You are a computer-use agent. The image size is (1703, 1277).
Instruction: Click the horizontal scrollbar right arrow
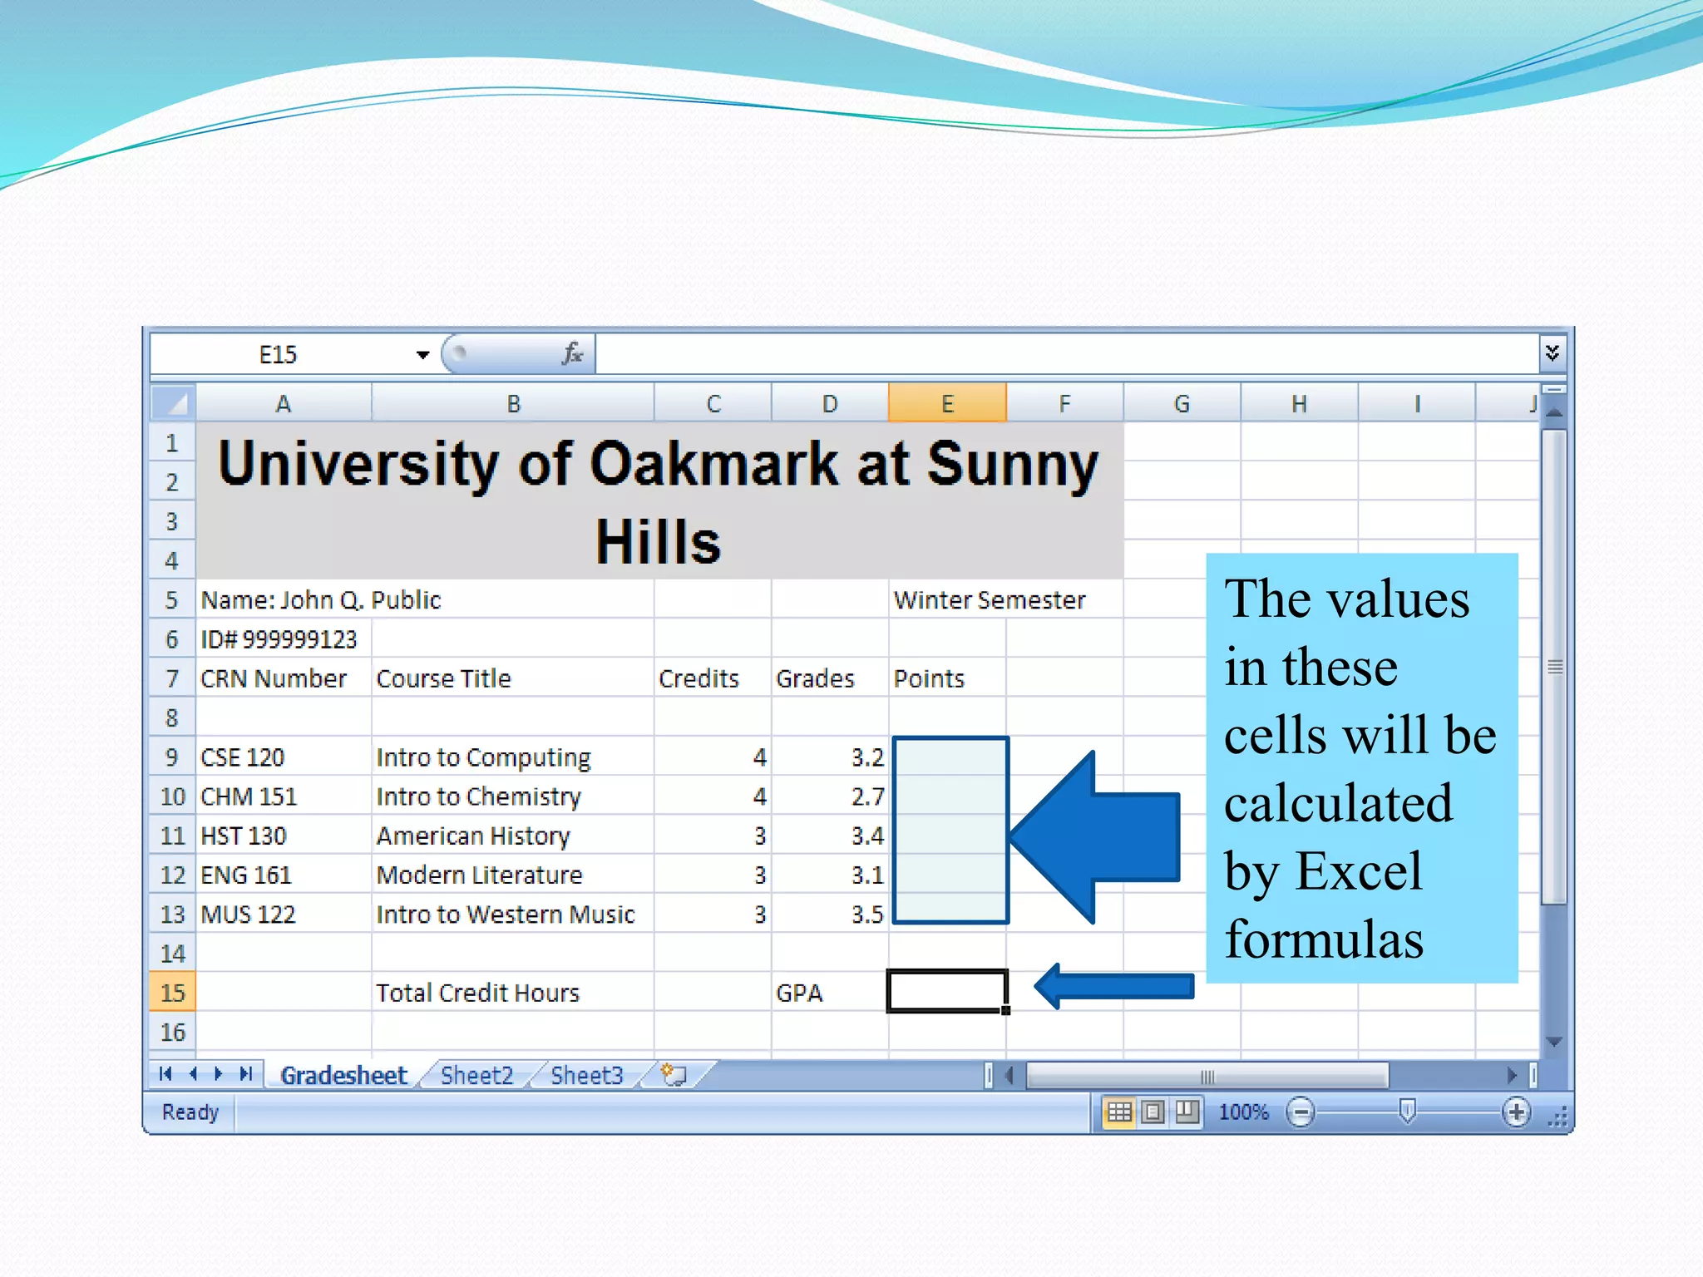coord(1512,1076)
